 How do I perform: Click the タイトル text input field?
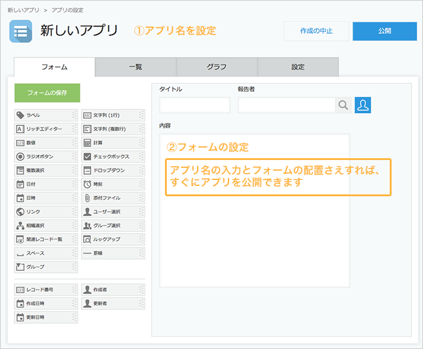click(x=195, y=105)
